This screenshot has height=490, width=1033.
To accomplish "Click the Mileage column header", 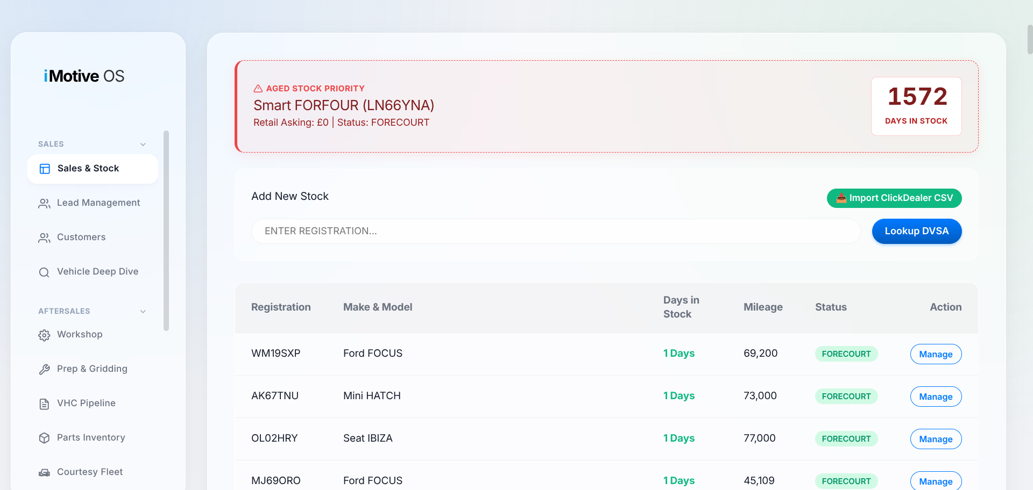I will coord(763,307).
